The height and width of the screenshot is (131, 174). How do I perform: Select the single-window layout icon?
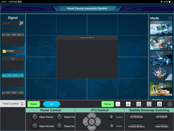(x=118, y=104)
